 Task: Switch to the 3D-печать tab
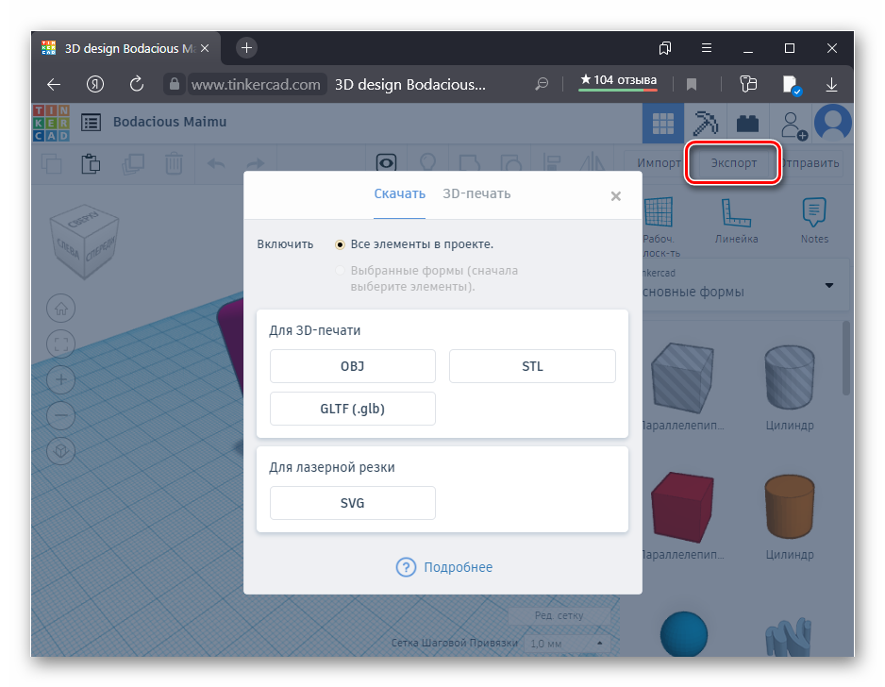pos(476,193)
